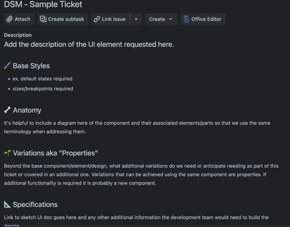This screenshot has width=290, height=227.
Task: Click the checkbox icon on Create subtask
Action: (43, 19)
